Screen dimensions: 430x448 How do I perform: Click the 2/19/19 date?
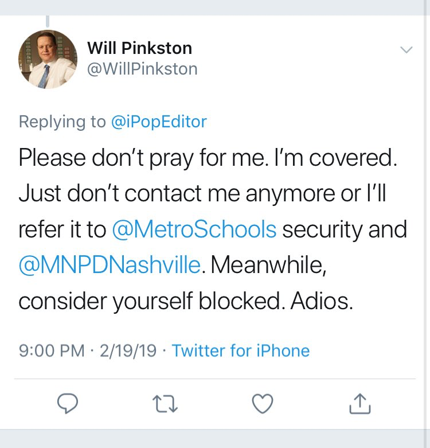(128, 350)
